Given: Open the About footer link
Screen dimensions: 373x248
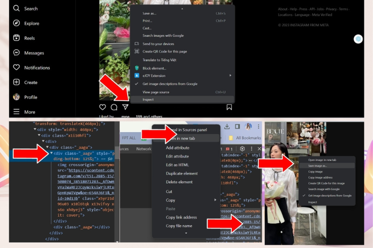Looking at the screenshot, I should click(283, 9).
